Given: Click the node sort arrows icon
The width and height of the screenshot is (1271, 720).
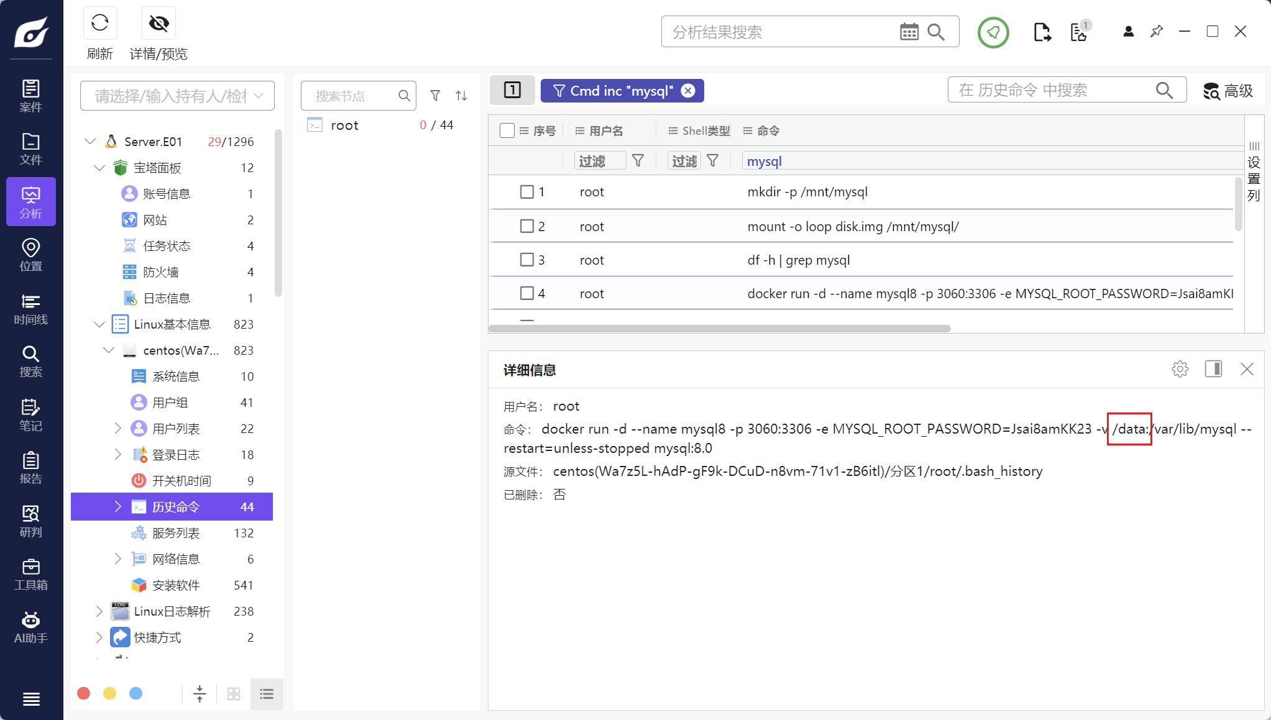Looking at the screenshot, I should 461,96.
